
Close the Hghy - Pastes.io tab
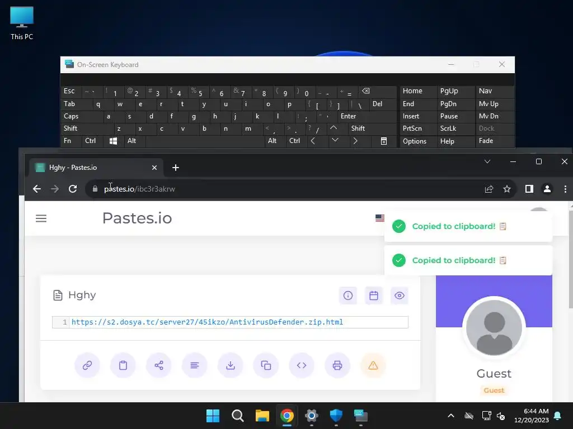pyautogui.click(x=154, y=168)
